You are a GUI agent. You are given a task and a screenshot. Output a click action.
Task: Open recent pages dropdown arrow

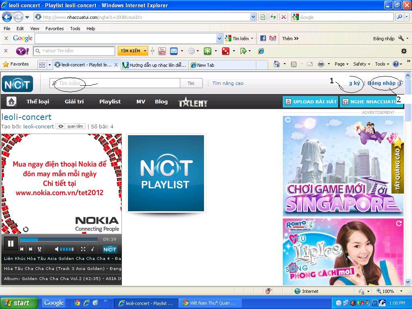[27, 18]
